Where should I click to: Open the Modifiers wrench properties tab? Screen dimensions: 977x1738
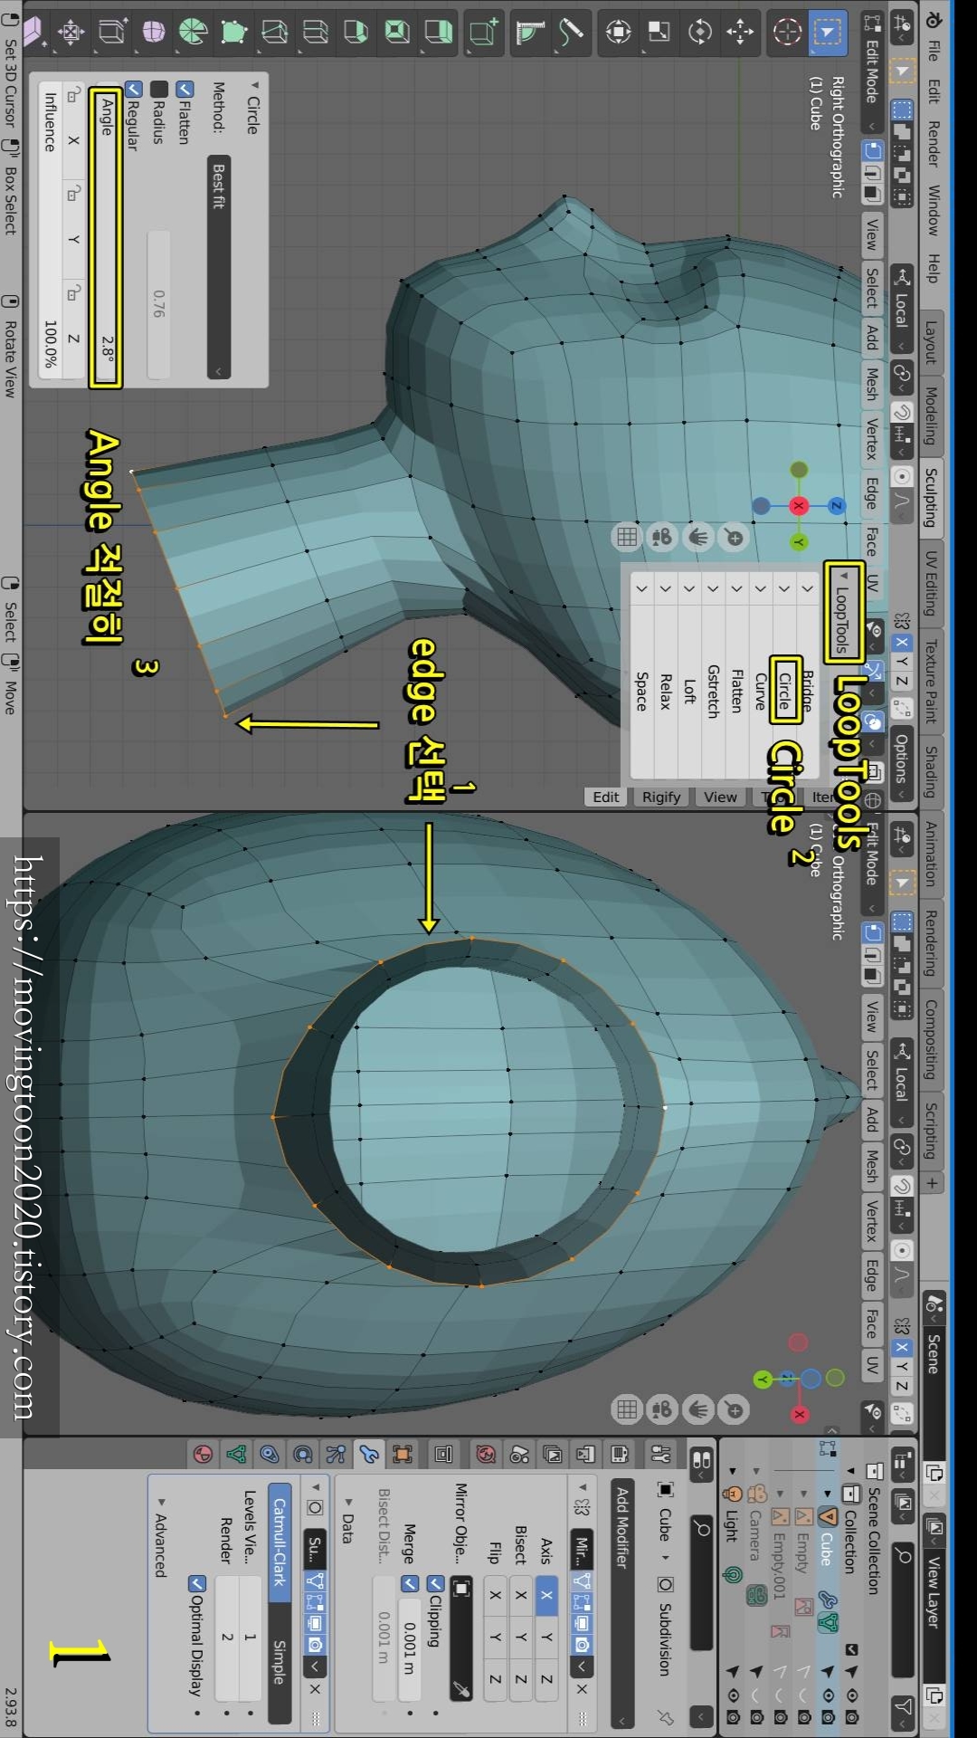click(x=369, y=1455)
